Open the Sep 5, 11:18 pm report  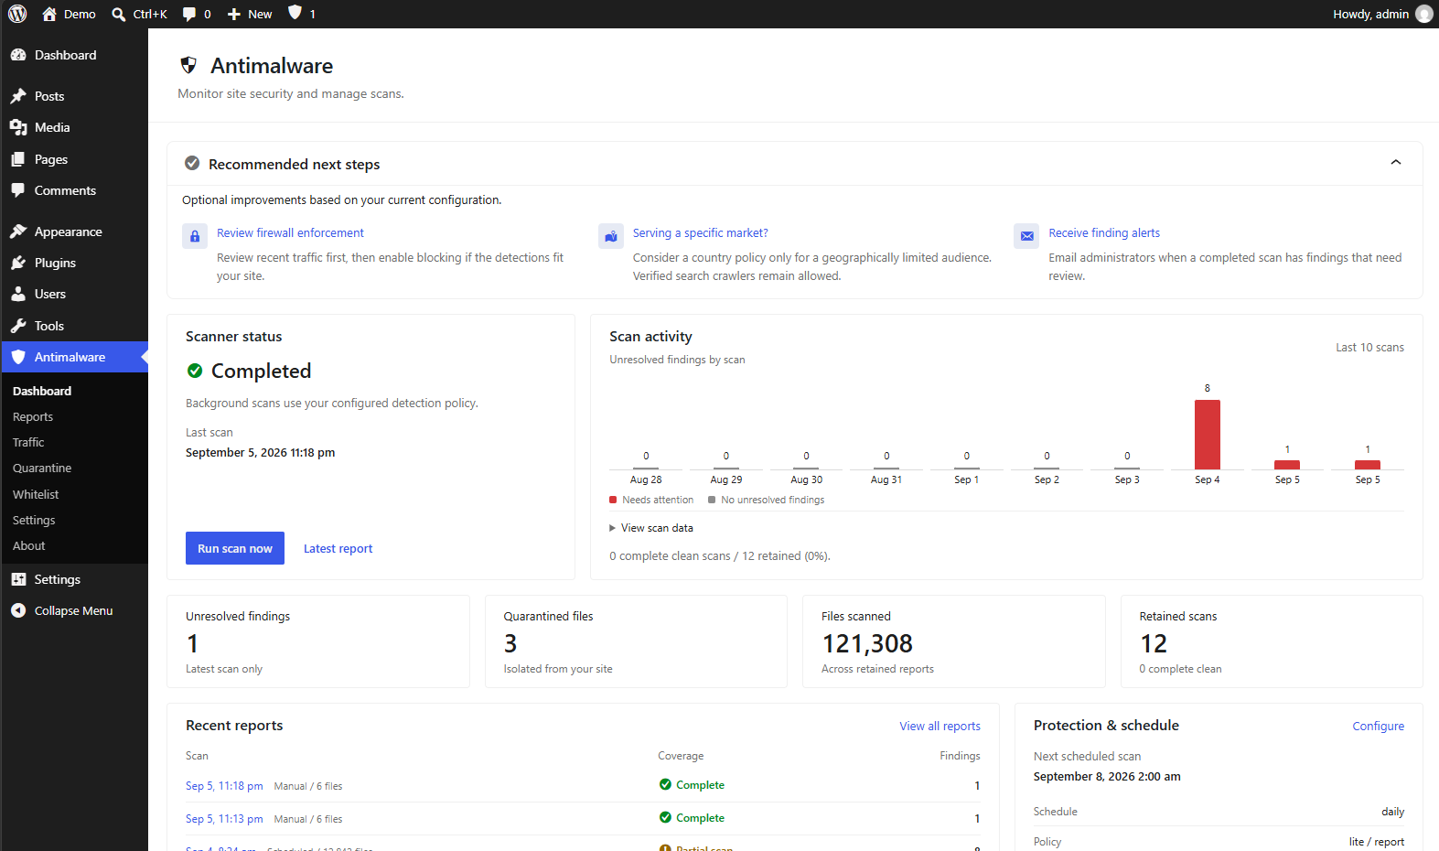(224, 786)
